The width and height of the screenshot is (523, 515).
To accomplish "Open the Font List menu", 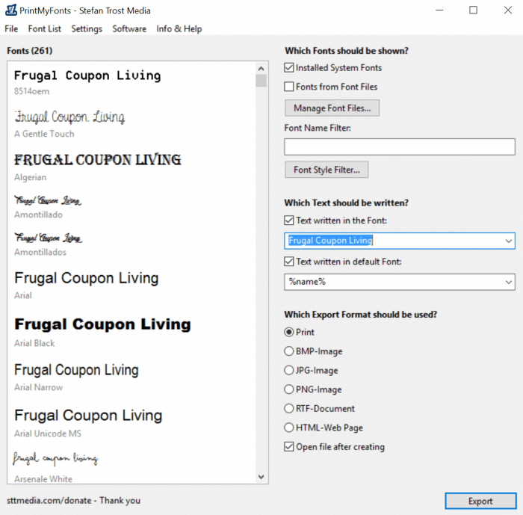I will tap(45, 29).
